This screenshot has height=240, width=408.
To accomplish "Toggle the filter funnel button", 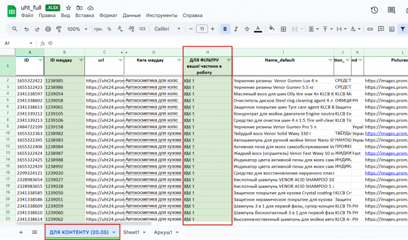I will (x=403, y=29).
